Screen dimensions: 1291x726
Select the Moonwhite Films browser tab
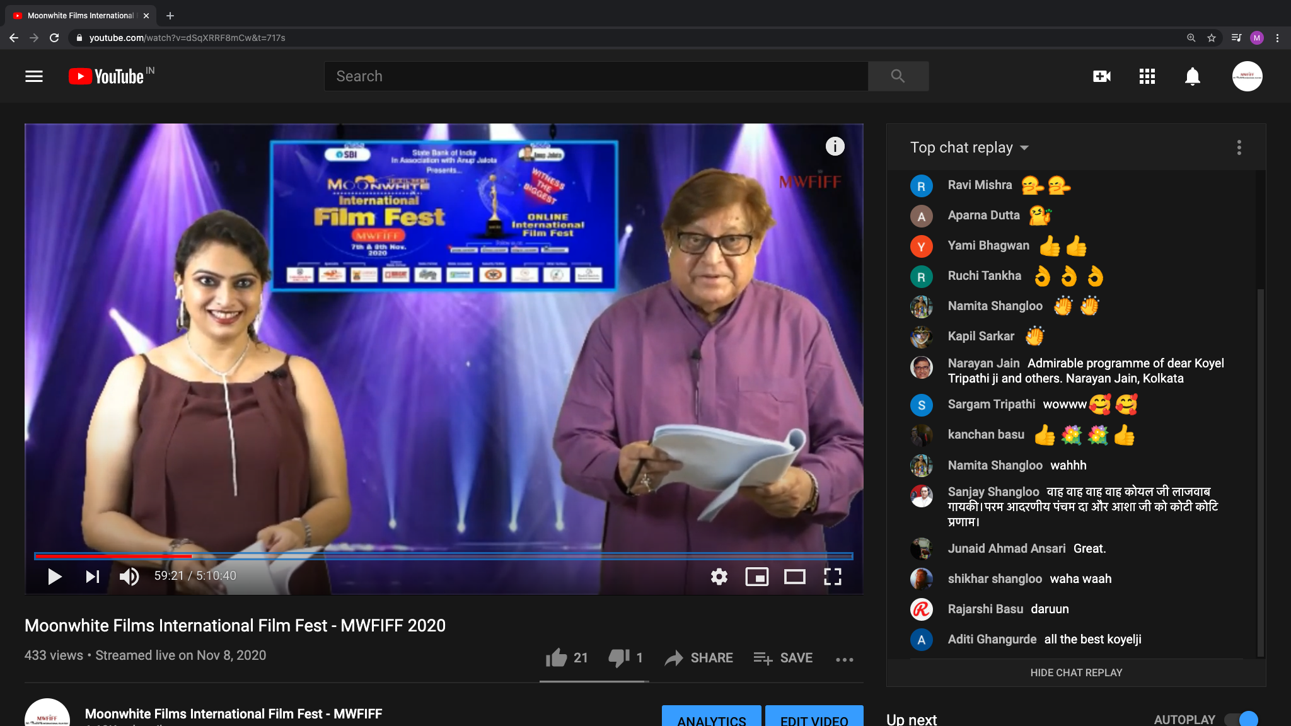pos(81,16)
